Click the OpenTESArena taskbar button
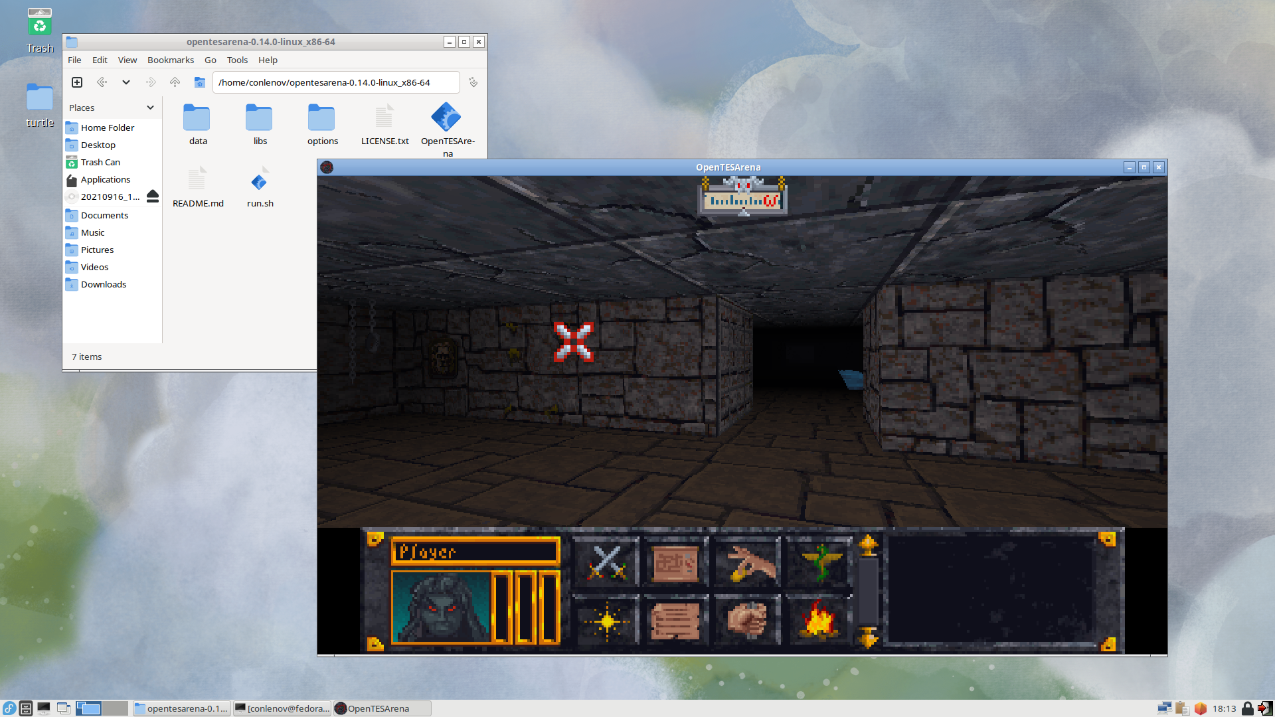This screenshot has height=717, width=1275. 382,708
